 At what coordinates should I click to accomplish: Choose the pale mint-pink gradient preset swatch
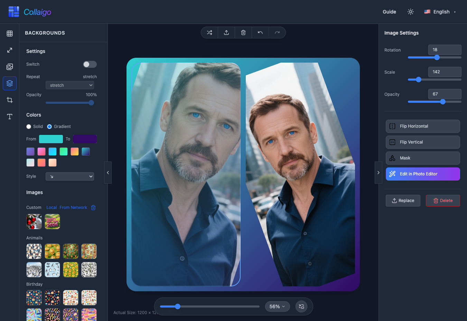[x=30, y=163]
